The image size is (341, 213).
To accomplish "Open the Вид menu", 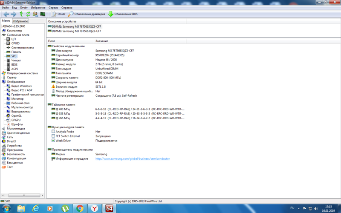I will pyautogui.click(x=14, y=8).
